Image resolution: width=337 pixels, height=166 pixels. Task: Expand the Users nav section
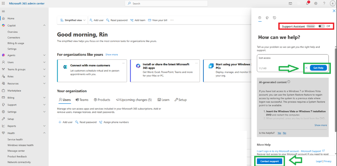click(44, 62)
